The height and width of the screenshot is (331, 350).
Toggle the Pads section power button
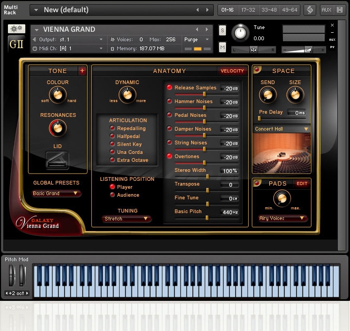(257, 183)
